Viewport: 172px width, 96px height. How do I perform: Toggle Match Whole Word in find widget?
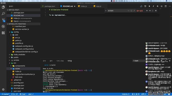coord(131,11)
